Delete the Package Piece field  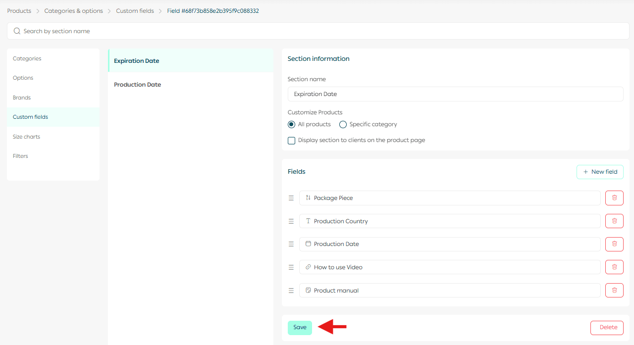click(614, 198)
